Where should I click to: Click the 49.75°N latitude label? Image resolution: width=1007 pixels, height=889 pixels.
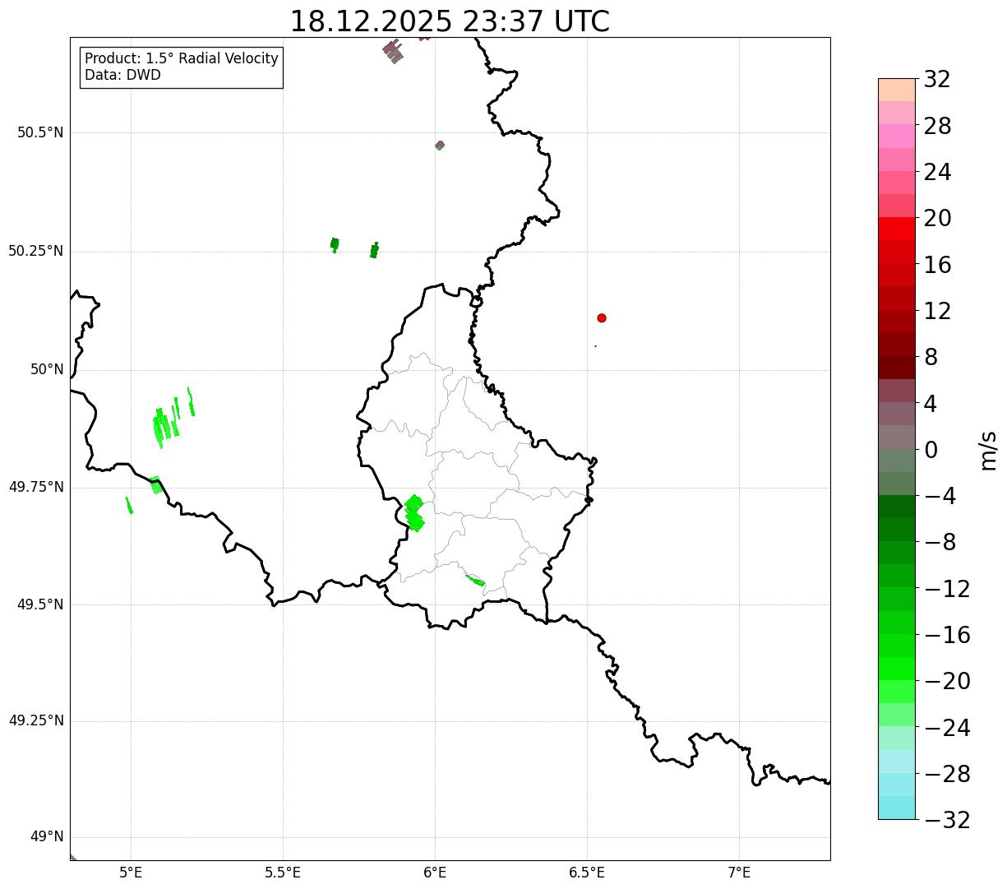point(36,487)
